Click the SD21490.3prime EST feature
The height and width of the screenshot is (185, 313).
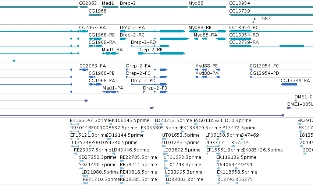(x=81, y=168)
